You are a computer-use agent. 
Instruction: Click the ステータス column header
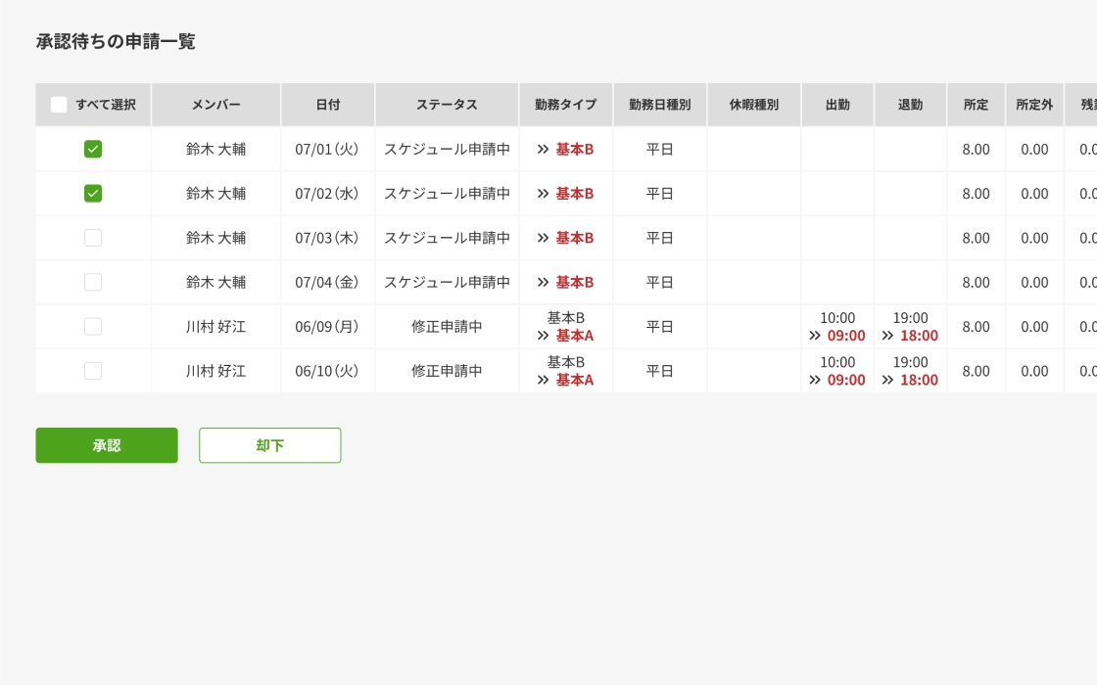pos(447,105)
